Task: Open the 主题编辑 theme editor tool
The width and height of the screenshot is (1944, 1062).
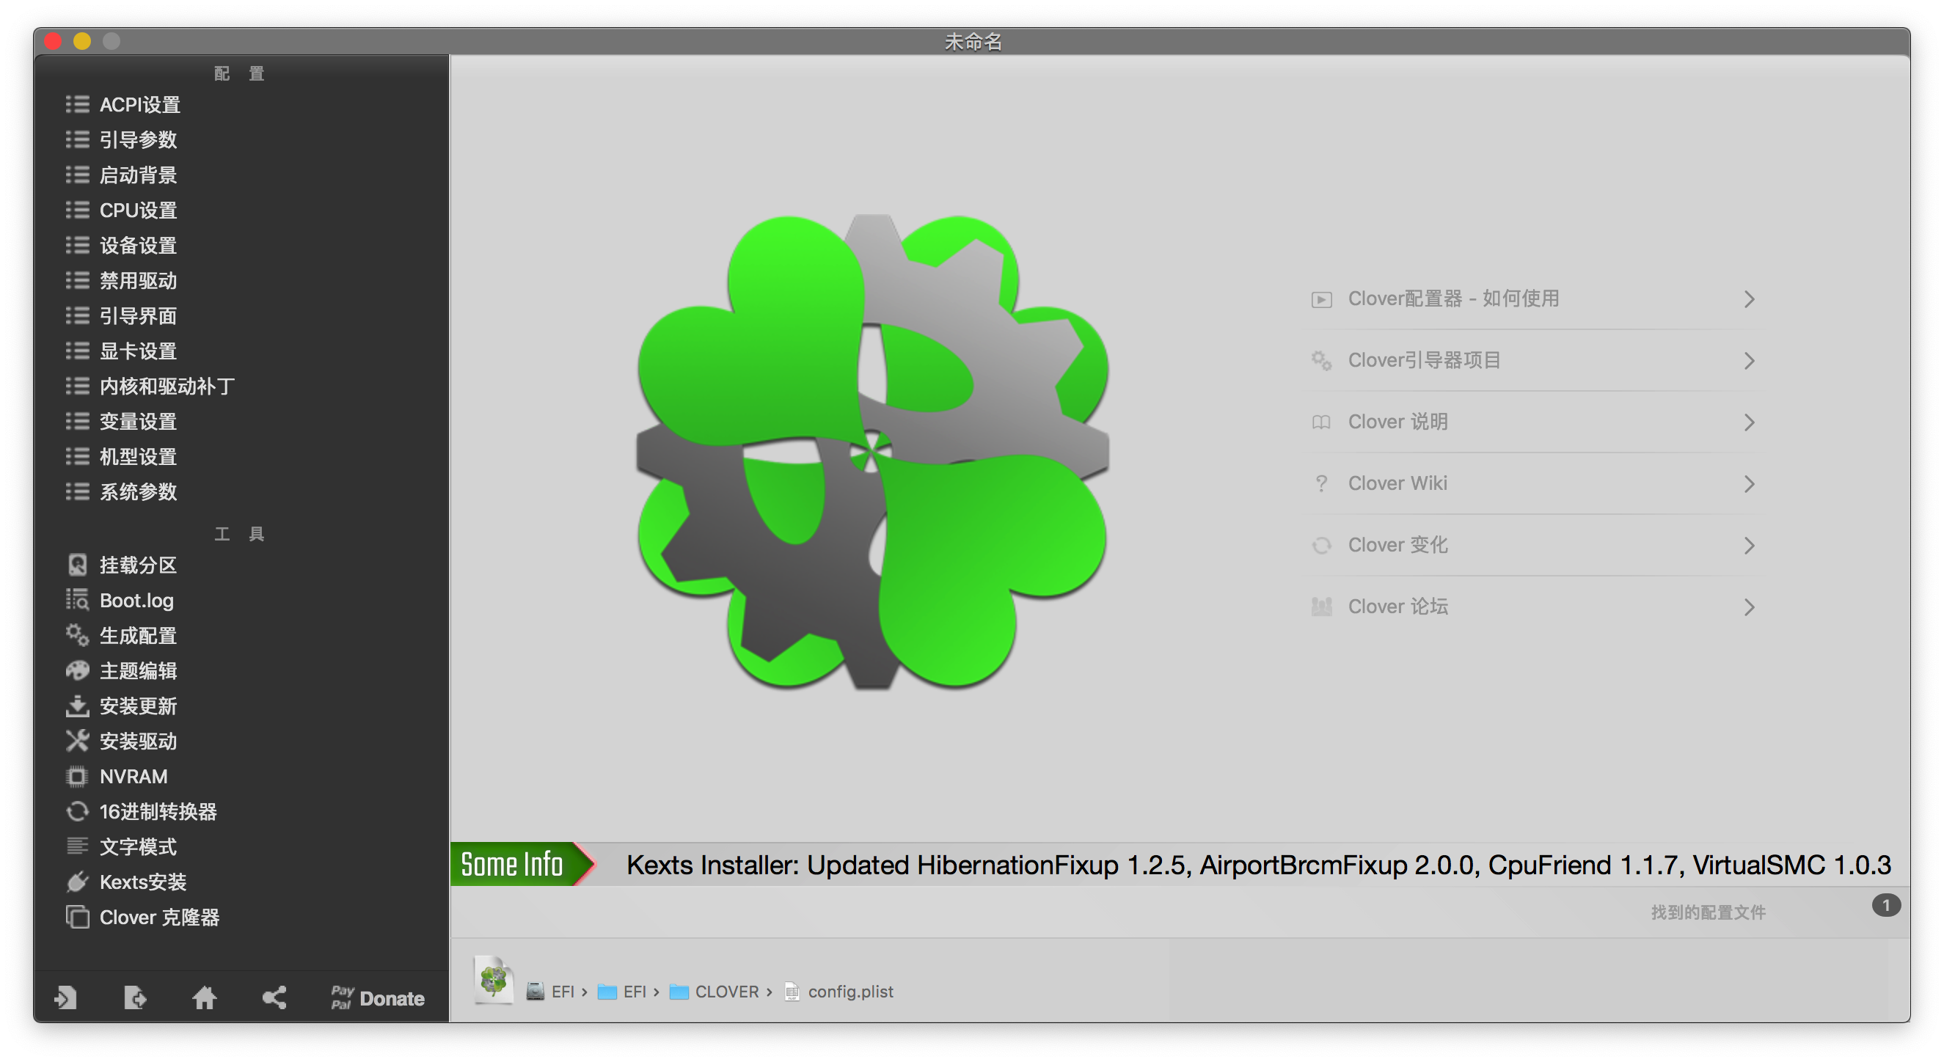Action: [137, 670]
